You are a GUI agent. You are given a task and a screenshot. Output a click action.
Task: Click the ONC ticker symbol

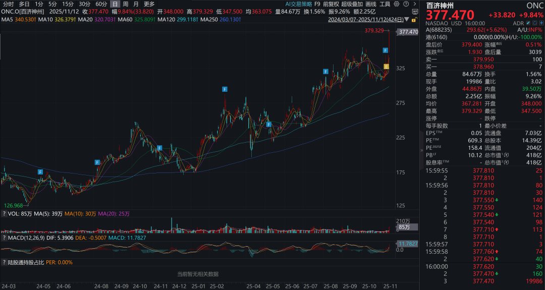tap(534, 5)
